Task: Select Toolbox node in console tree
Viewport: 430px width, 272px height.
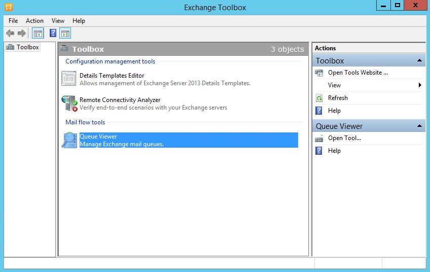Action: click(23, 47)
